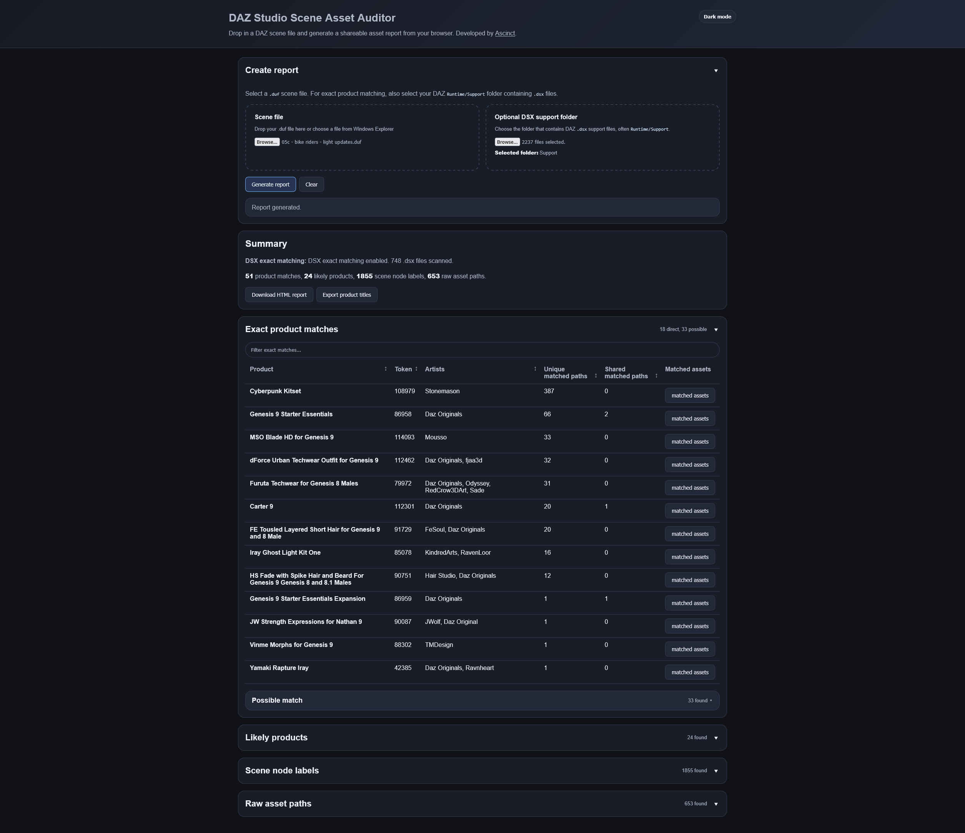Sort table by Product column
Image resolution: width=965 pixels, height=833 pixels.
[386, 369]
